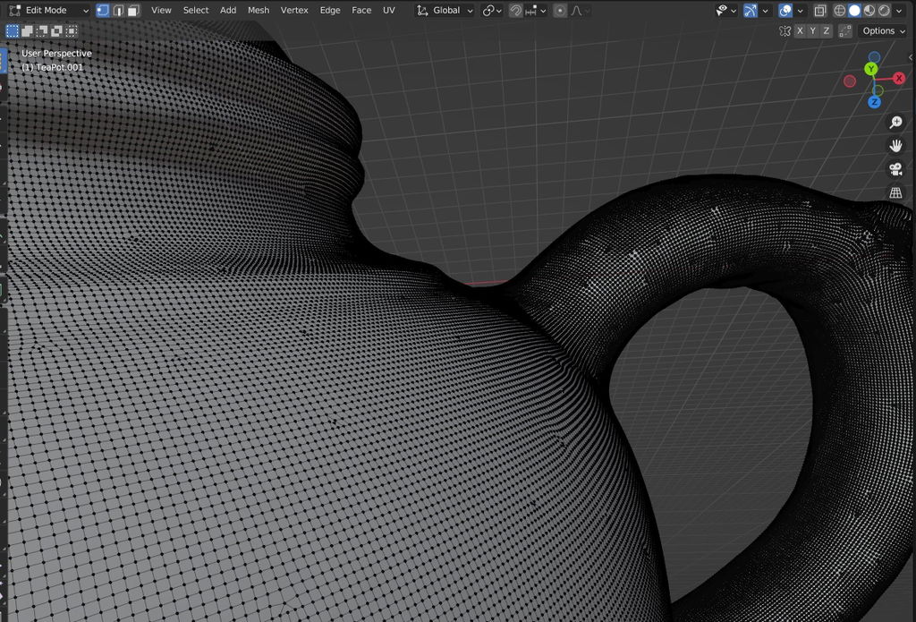
Task: Open the viewport shading options dropdown
Action: [900, 11]
